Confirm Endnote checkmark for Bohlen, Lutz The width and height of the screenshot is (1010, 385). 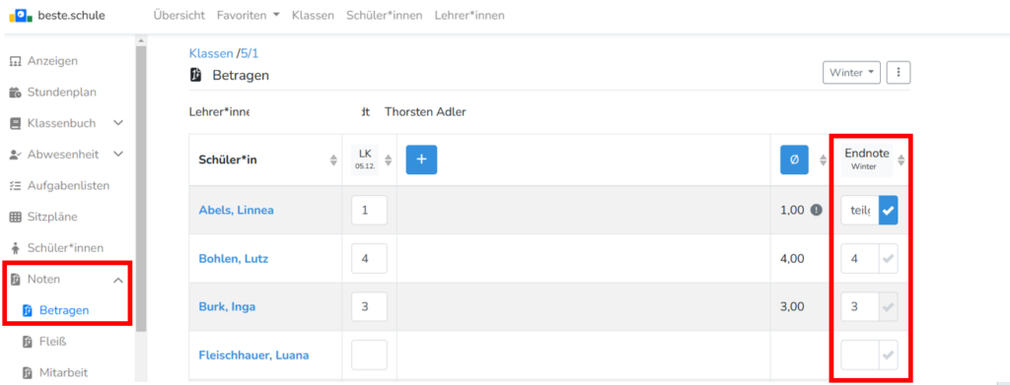[889, 258]
